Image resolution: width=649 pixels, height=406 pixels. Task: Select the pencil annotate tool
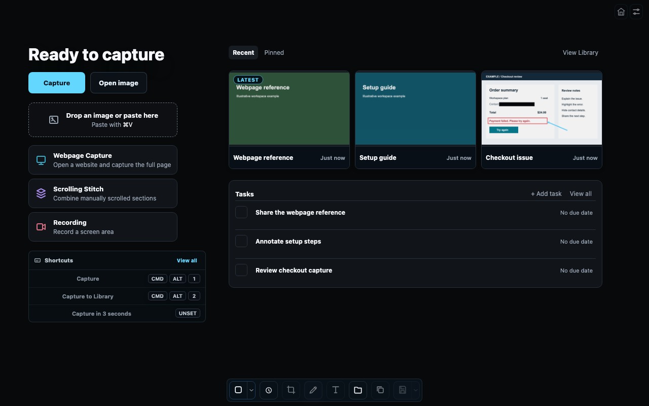coord(313,390)
